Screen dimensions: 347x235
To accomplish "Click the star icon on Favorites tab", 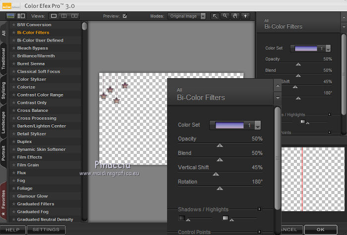I will point(3,214).
